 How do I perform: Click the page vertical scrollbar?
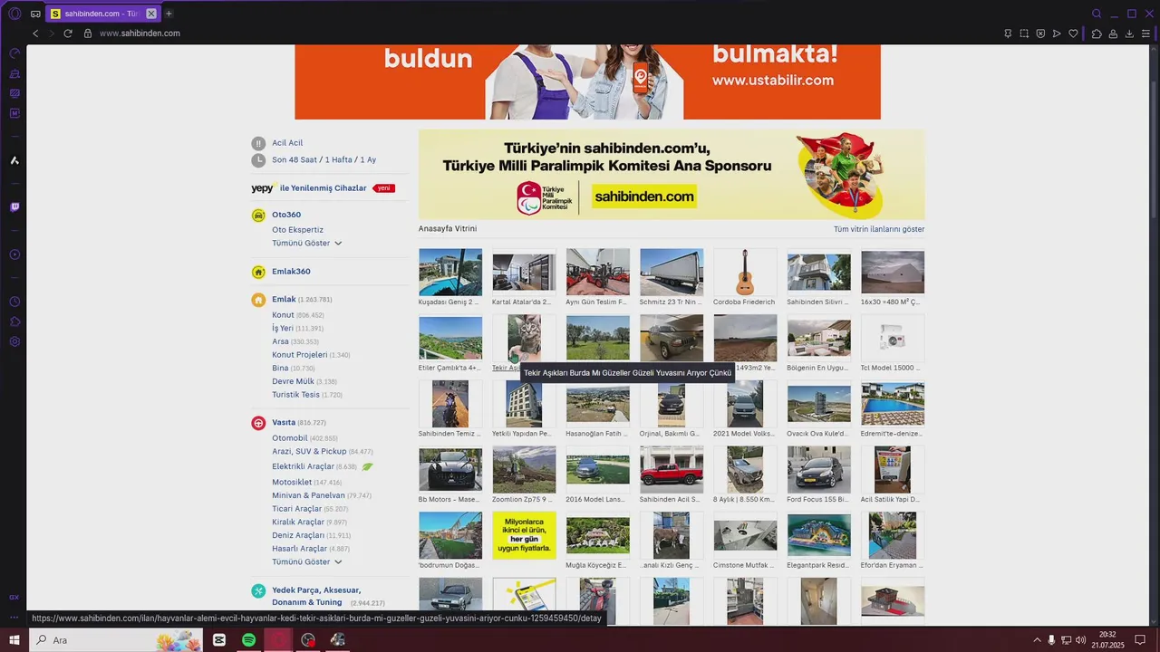[x=1155, y=149]
